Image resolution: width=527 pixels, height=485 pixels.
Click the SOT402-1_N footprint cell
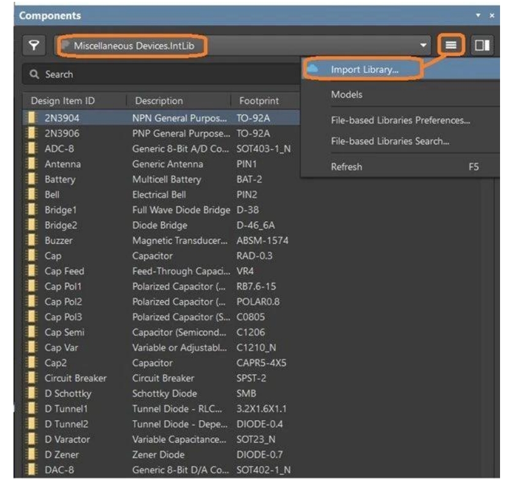click(263, 470)
